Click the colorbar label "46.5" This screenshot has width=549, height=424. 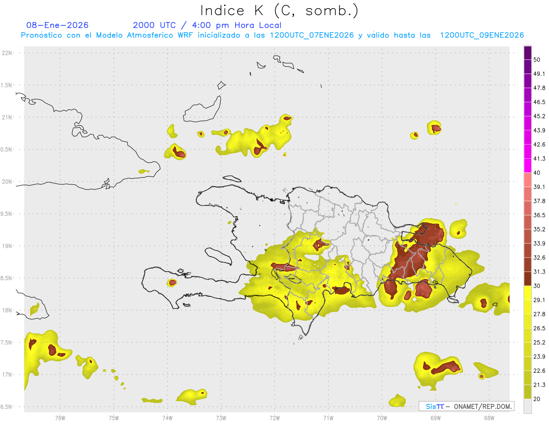(x=539, y=102)
